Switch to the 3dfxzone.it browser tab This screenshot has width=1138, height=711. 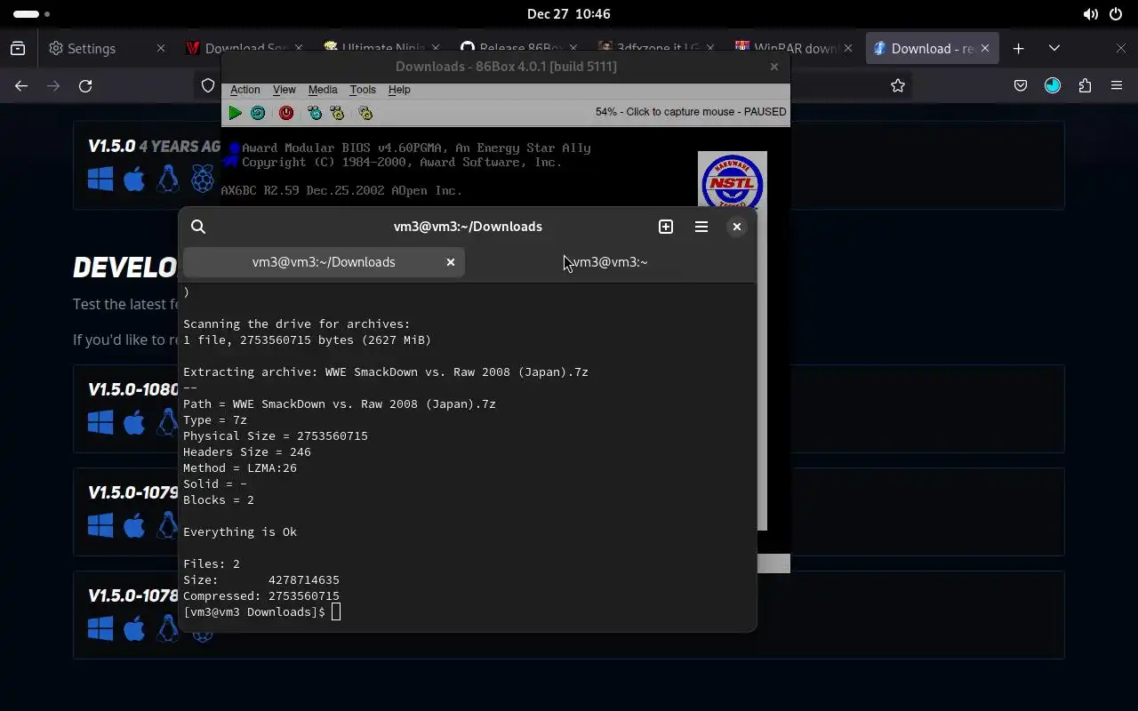(658, 48)
